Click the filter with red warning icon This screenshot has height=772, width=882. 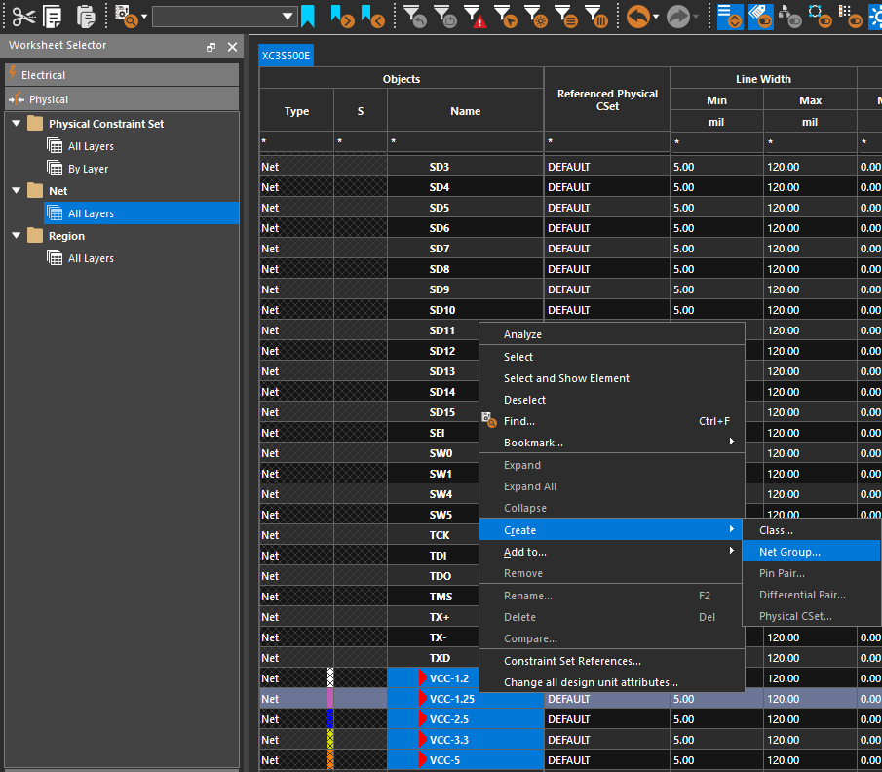tap(475, 16)
